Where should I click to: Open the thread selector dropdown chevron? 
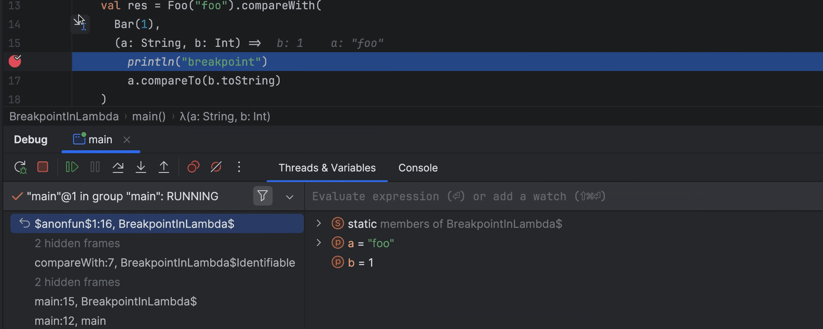pos(290,197)
